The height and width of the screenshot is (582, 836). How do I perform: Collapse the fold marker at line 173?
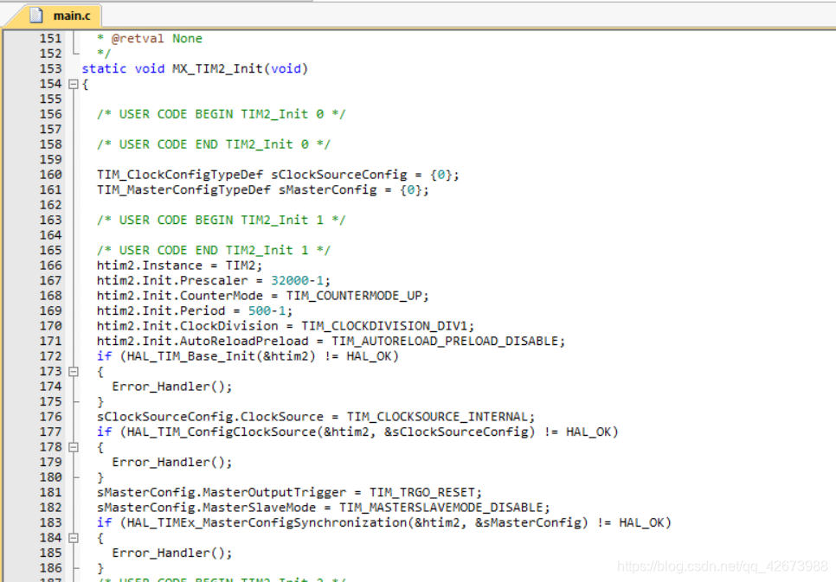(x=74, y=372)
